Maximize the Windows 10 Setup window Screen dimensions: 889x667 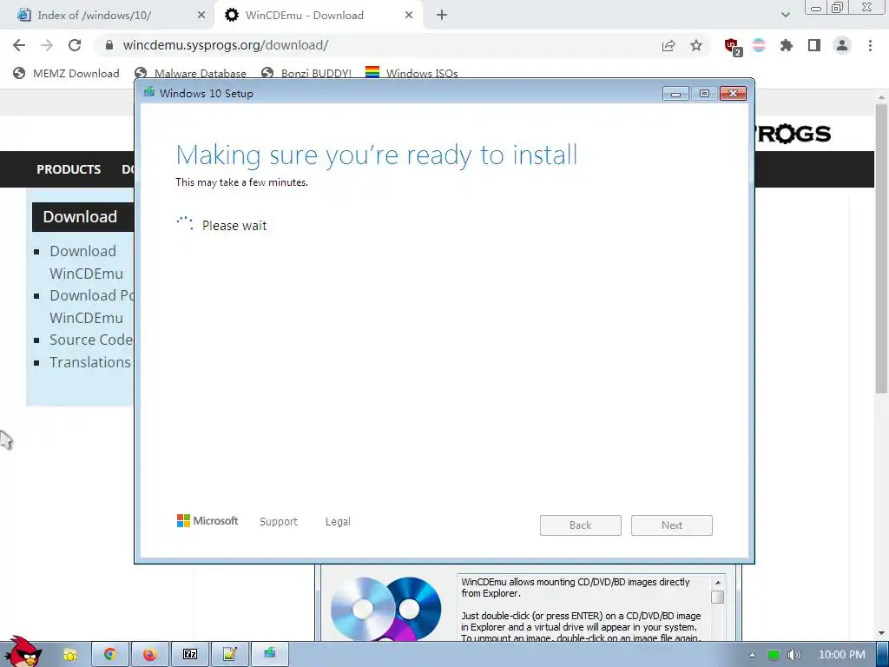[704, 94]
